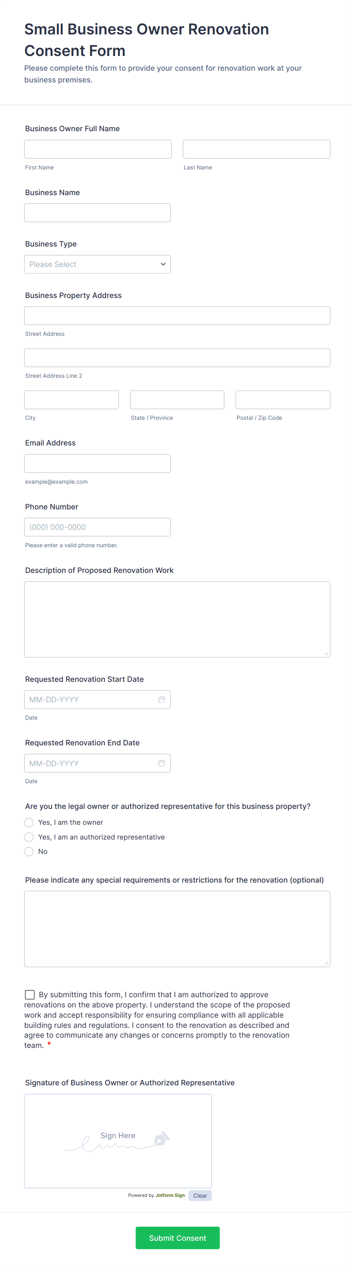The height and width of the screenshot is (1268, 351).
Task: Click the Business Type dropdown chevron arrow
Action: 163,264
